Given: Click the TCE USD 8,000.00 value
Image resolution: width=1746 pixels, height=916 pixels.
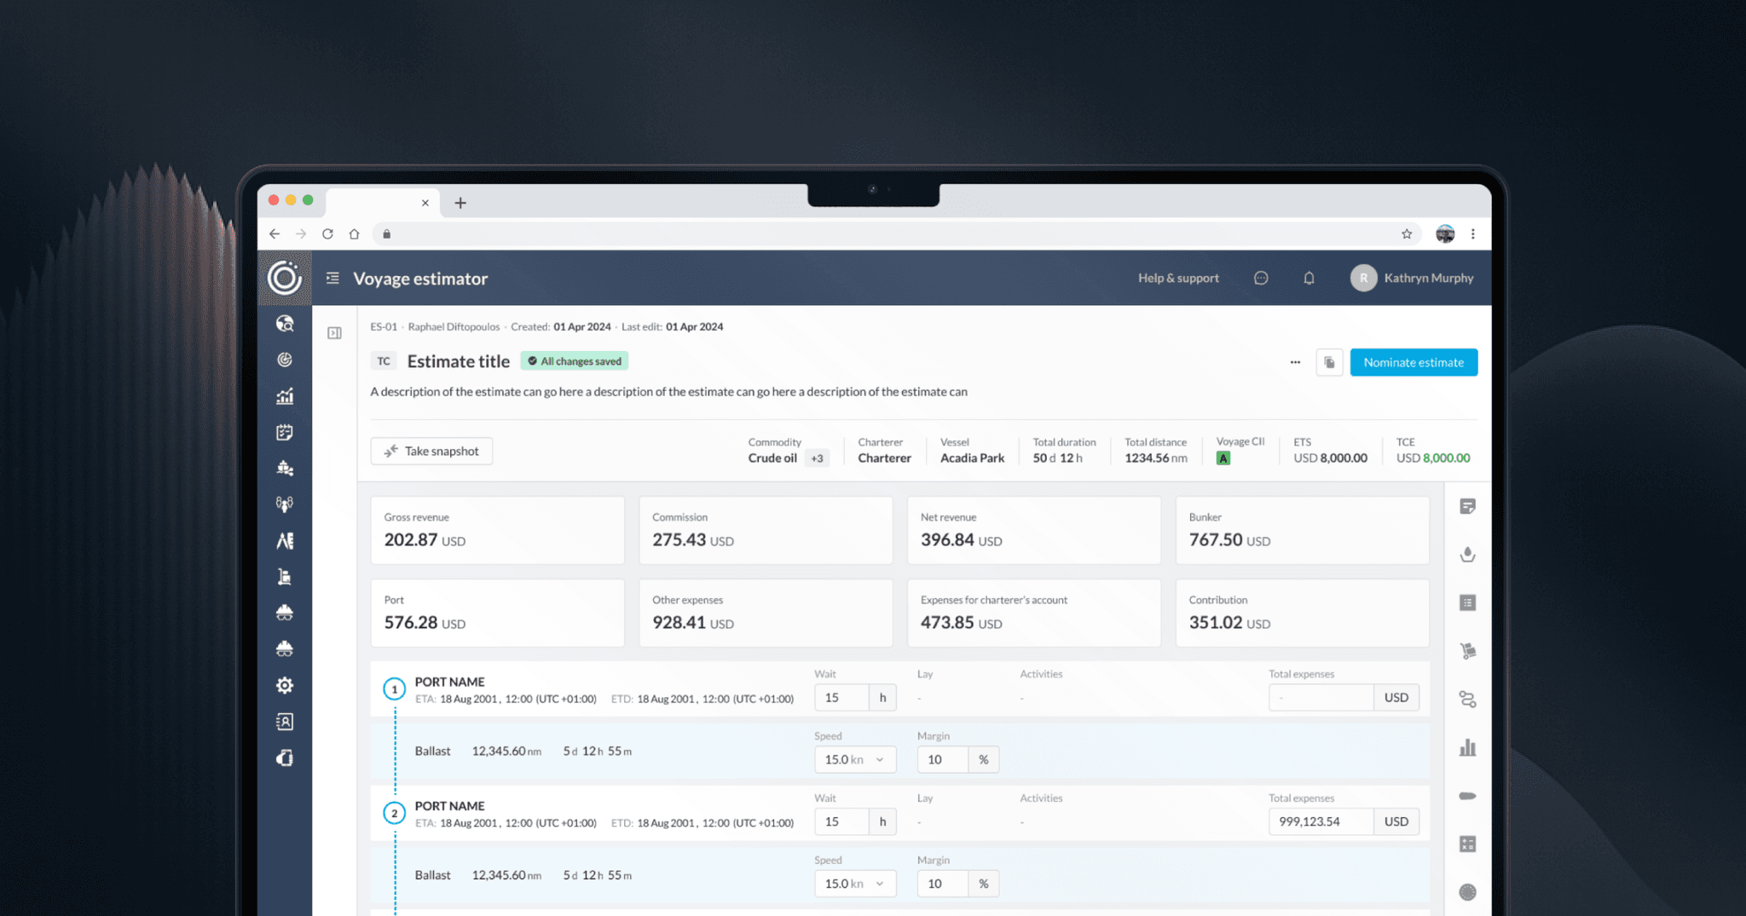Looking at the screenshot, I should coord(1433,458).
